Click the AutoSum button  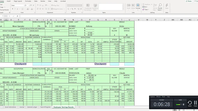(147, 4)
